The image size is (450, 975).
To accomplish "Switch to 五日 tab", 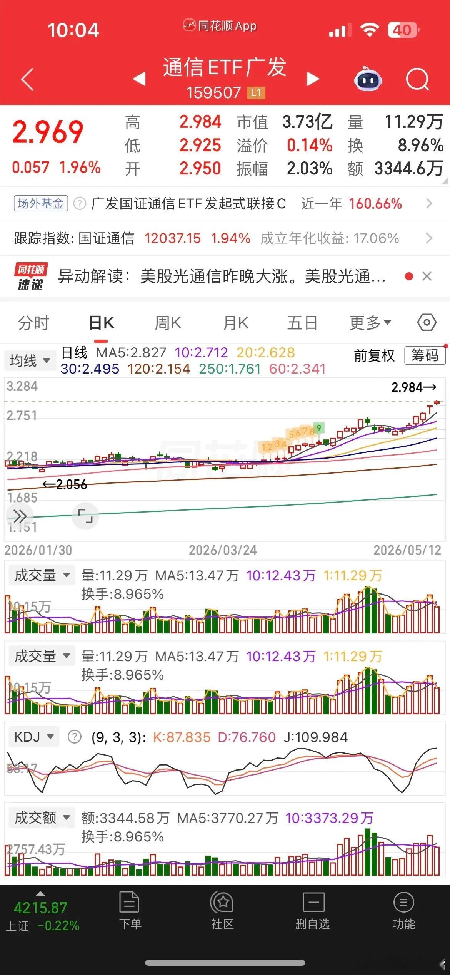I will (x=302, y=323).
